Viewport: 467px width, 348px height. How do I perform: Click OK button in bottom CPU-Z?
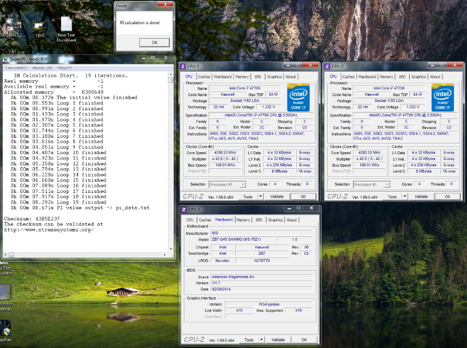coord(304,340)
